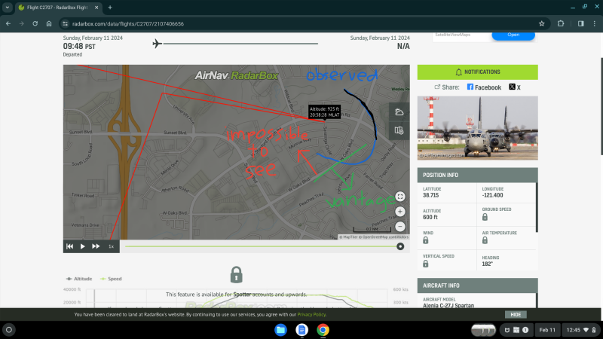The image size is (603, 339).
Task: Change the 1x playback speed
Action: (x=111, y=246)
